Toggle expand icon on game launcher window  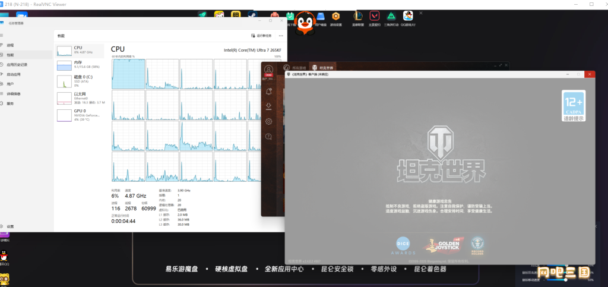(x=500, y=65)
